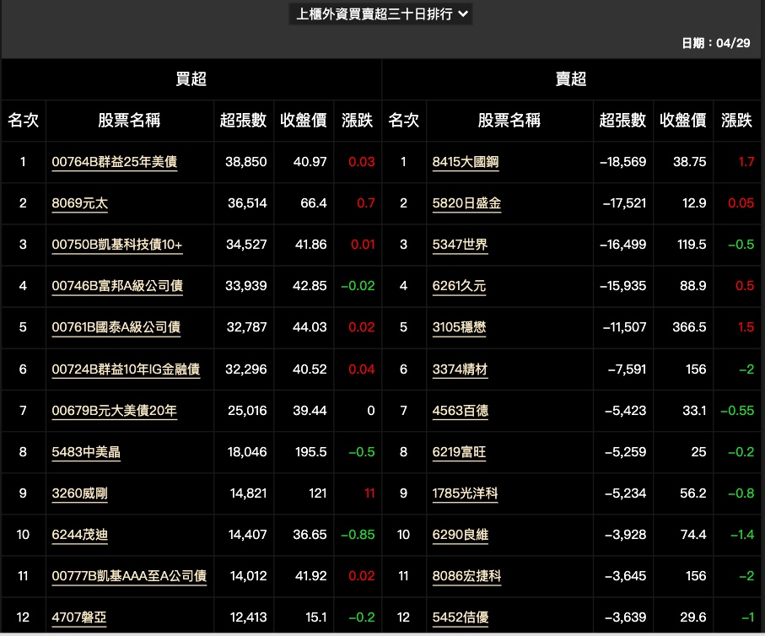The height and width of the screenshot is (636, 765).
Task: Click the 6244茂迪 link
Action: point(79,535)
